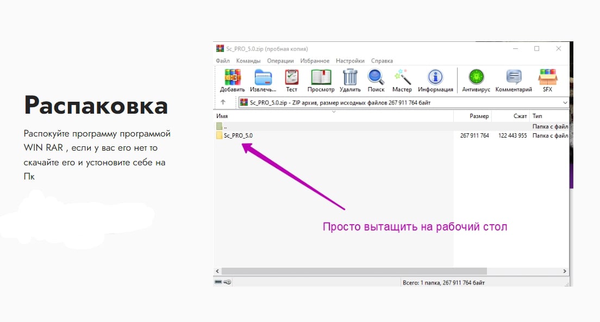Click the horizontal scrollbar right arrow
Screen dimensions: 600x322
tap(565, 271)
